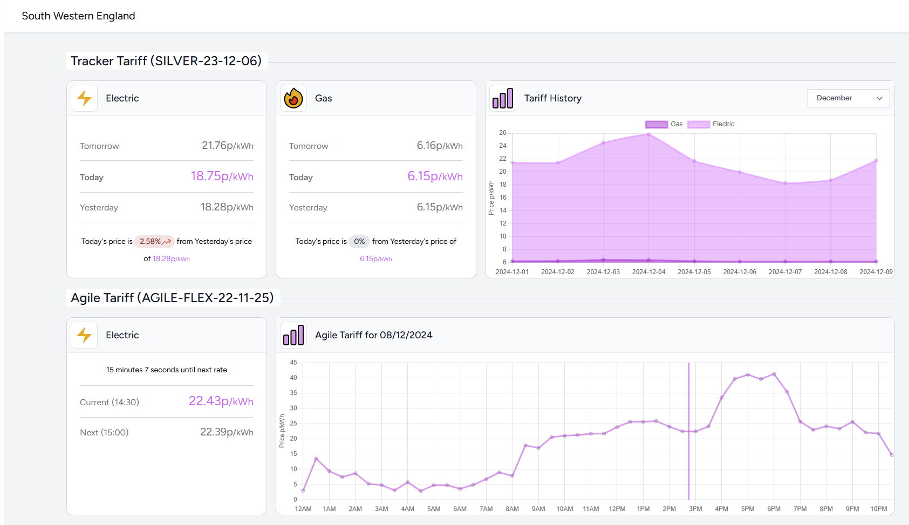This screenshot has height=525, width=909.
Task: Click the bar chart icon beside Tariff History
Action: click(503, 99)
